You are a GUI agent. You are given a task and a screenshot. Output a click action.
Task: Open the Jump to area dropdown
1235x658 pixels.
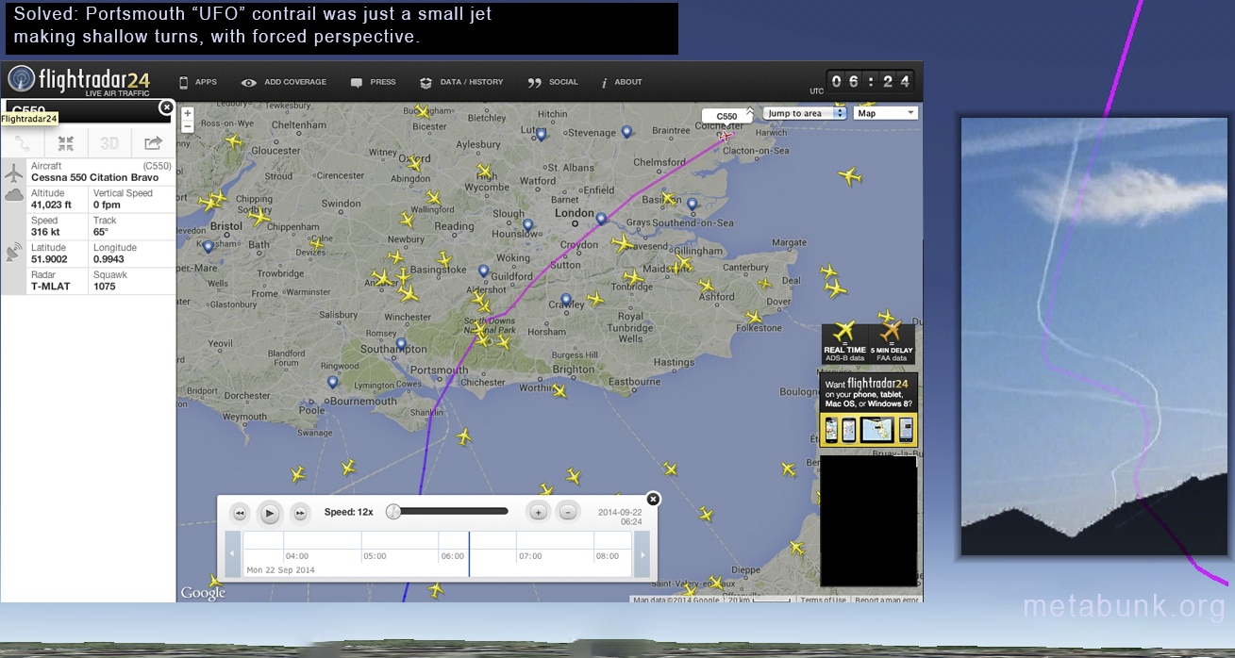805,113
